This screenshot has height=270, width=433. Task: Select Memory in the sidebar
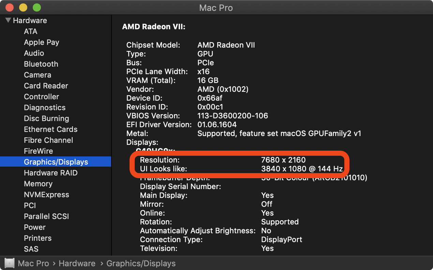[x=38, y=184]
